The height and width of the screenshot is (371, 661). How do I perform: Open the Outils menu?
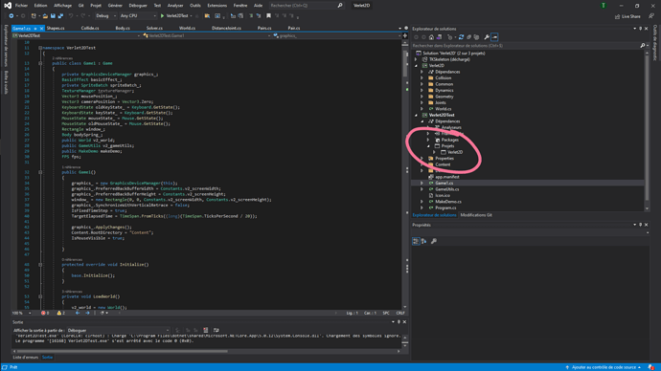point(195,6)
